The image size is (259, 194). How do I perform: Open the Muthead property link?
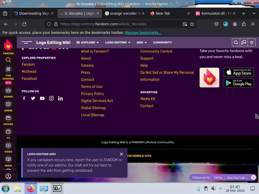tap(29, 71)
